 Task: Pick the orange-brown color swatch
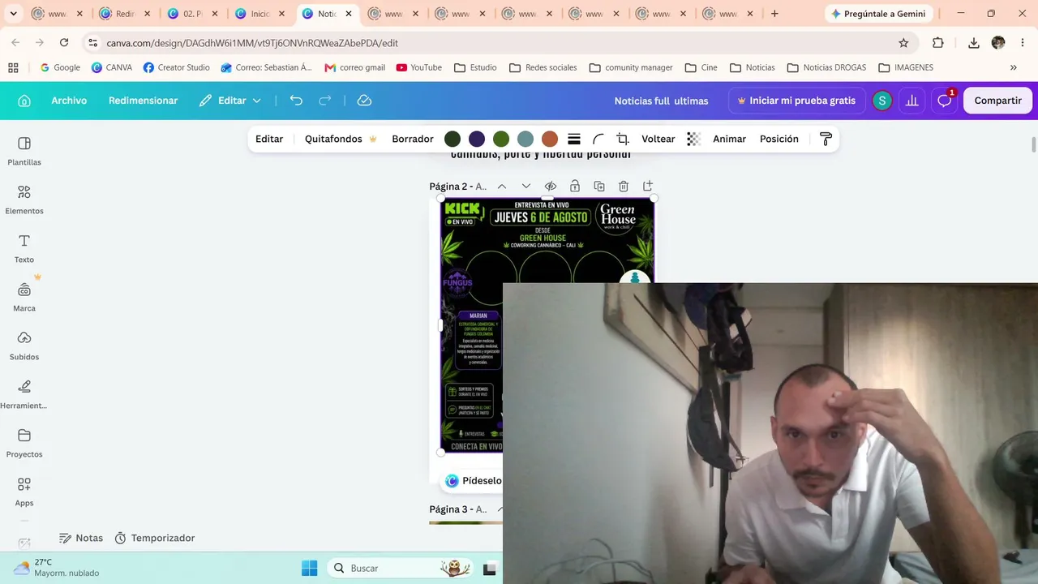[x=550, y=139]
